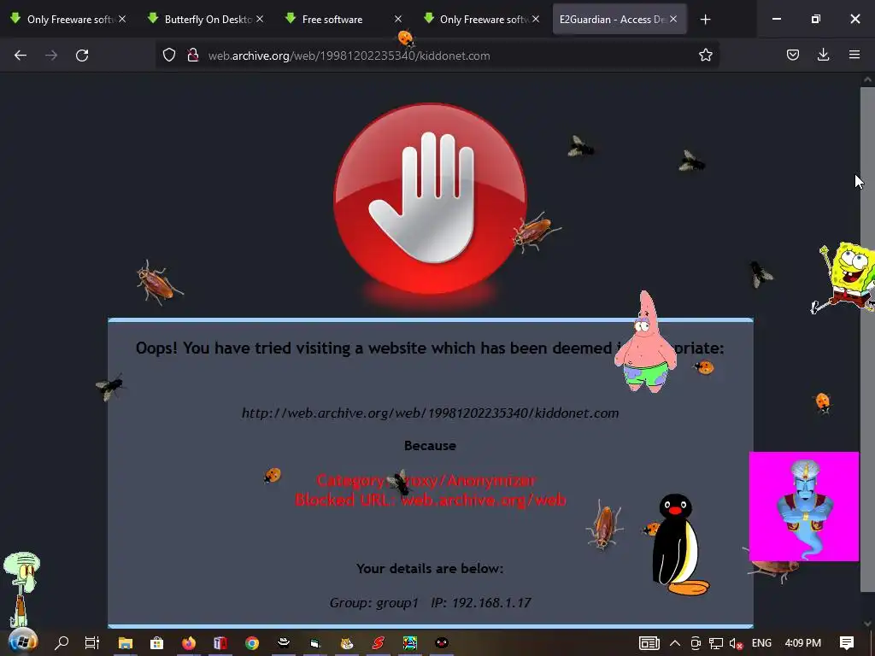Click the blocked URL kiddonet.com text
The image size is (875, 656).
tap(430, 413)
